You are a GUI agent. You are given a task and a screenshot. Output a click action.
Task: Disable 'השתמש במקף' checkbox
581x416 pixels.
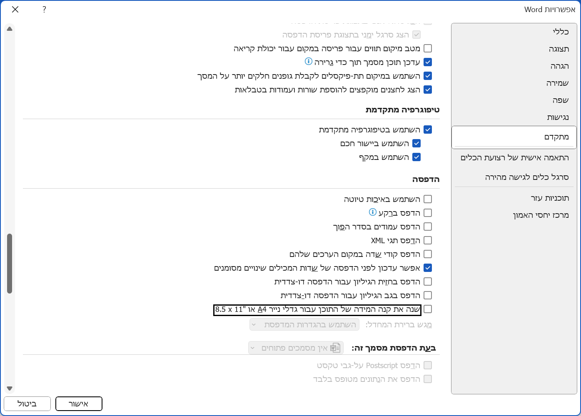(416, 157)
